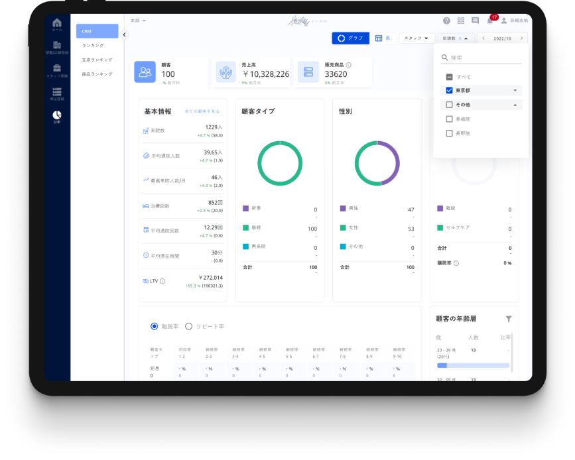Open the 分析 pie chart sidebar icon
Viewport: 575px width, 460px height.
point(57,115)
